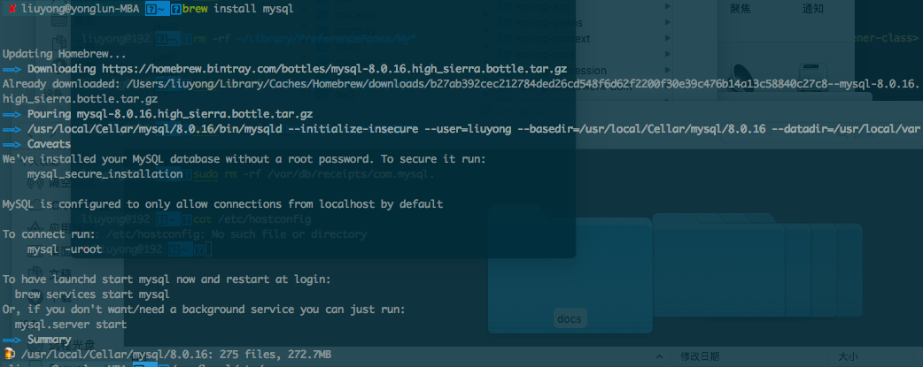The width and height of the screenshot is (923, 367).
Task: Click the beer mug icon before /usr/local/Cellar
Action: tap(9, 354)
